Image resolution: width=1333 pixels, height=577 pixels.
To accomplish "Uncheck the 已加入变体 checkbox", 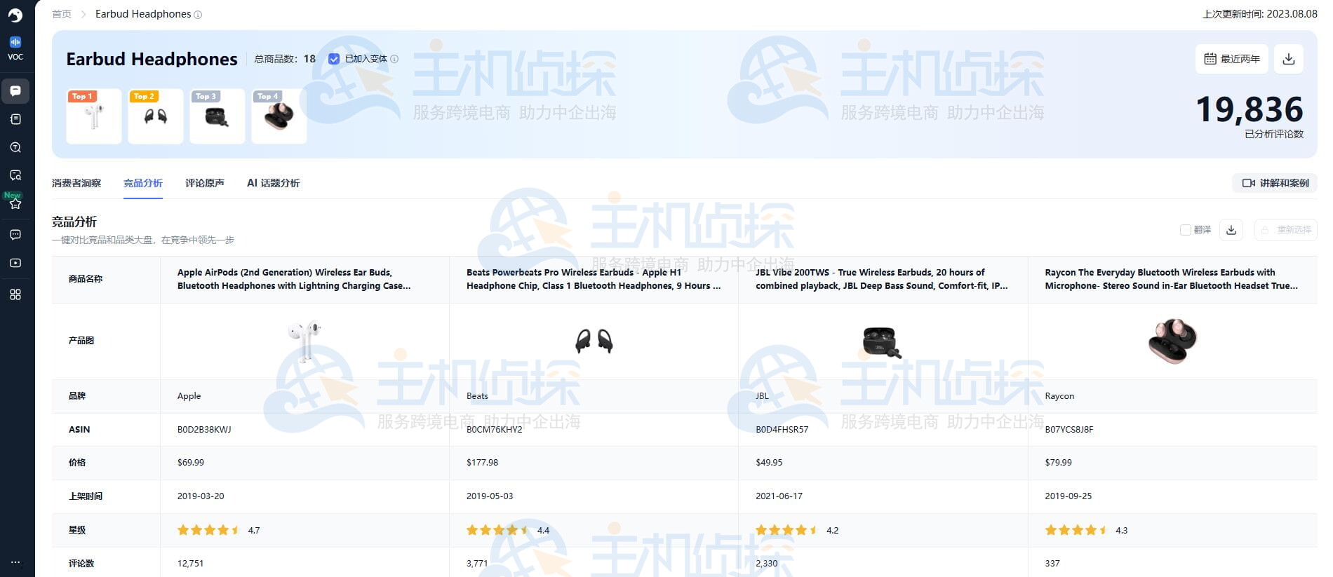I will pos(334,59).
